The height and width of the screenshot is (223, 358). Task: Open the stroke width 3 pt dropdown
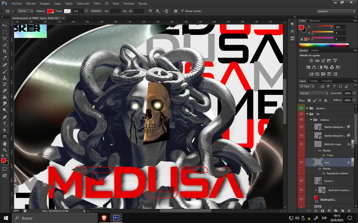pos(86,11)
